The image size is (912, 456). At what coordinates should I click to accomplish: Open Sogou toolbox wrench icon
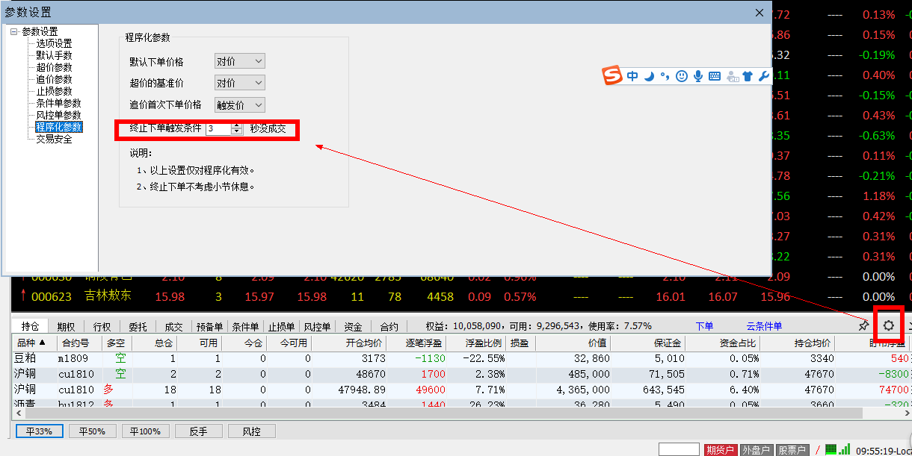(763, 76)
